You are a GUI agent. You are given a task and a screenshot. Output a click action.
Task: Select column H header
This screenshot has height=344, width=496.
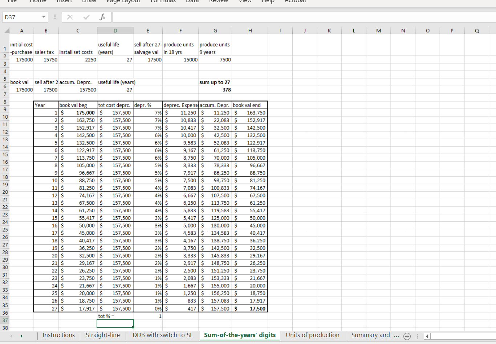250,31
